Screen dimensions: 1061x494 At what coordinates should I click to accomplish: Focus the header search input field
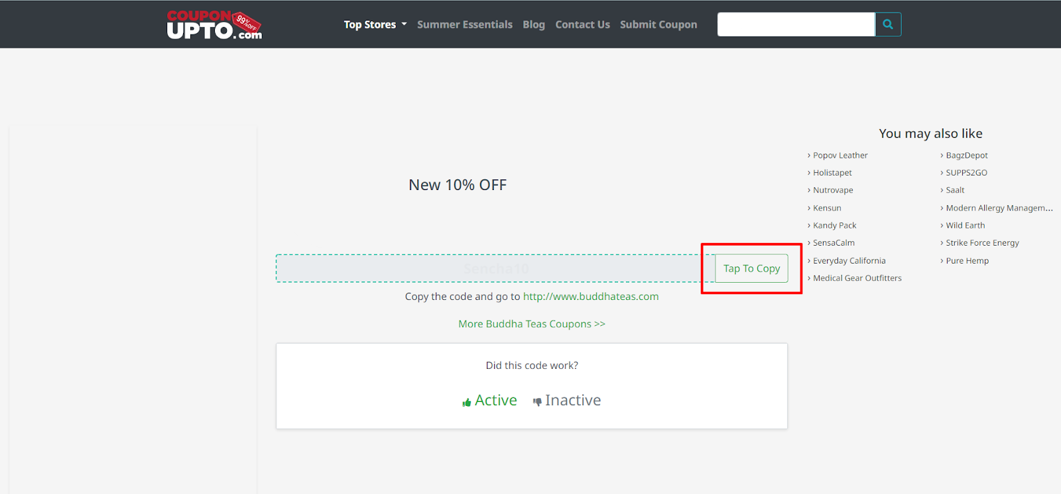[796, 25]
